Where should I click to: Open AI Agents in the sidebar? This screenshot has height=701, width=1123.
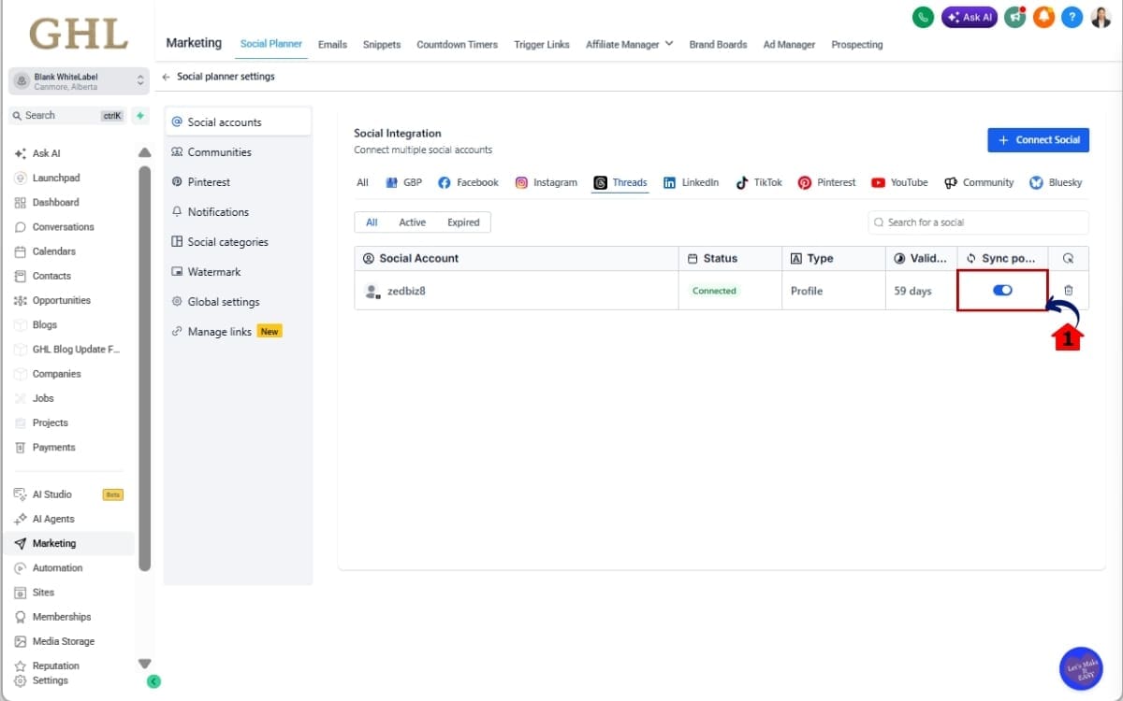[53, 519]
